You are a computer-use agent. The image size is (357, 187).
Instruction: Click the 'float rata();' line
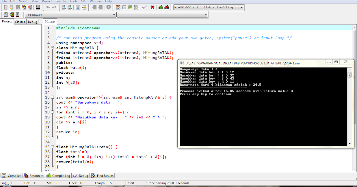click(71, 67)
